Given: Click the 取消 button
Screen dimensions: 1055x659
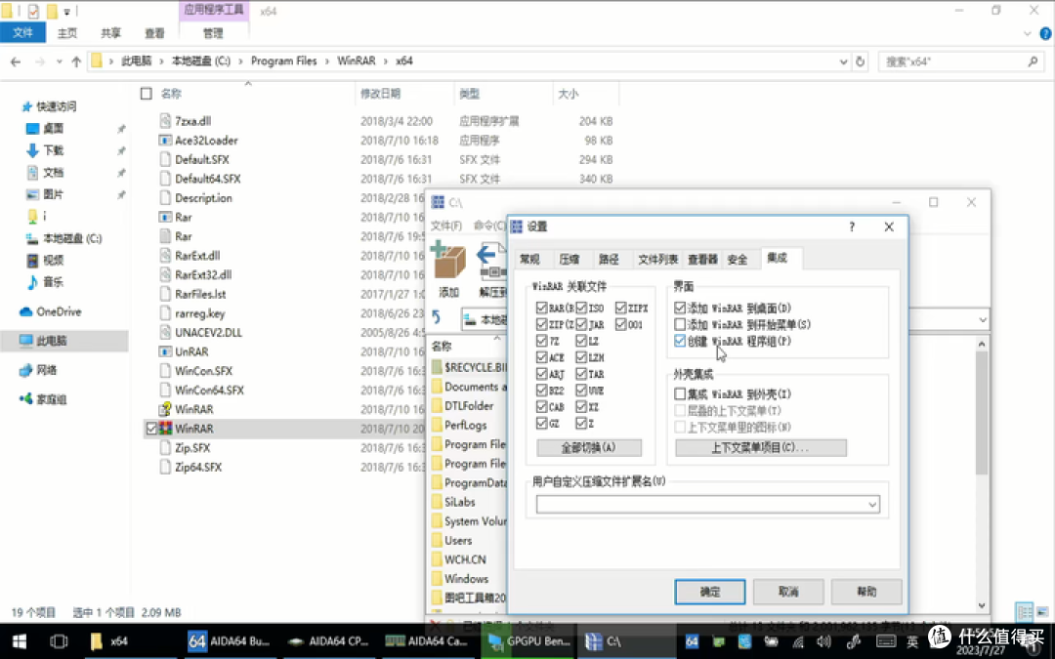Looking at the screenshot, I should [788, 592].
